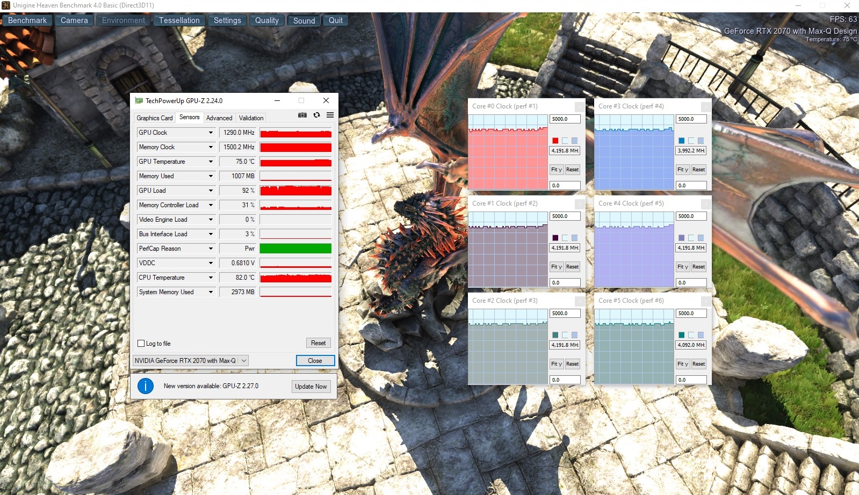
Task: Close the Core #0 Clock panel
Action: (580, 106)
